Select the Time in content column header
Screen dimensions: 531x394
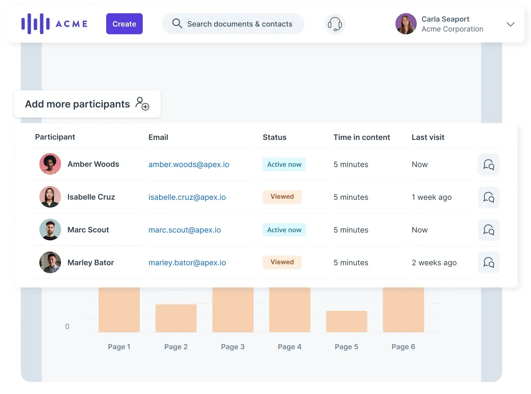pos(362,137)
